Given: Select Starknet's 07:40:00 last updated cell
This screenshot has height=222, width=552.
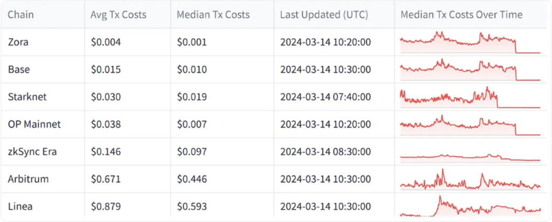Looking at the screenshot, I should coord(334,97).
